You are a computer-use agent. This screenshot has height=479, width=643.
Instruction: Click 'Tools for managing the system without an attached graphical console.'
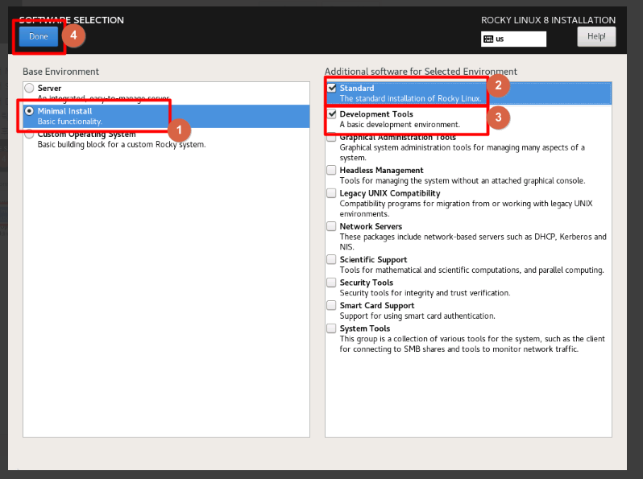click(463, 180)
